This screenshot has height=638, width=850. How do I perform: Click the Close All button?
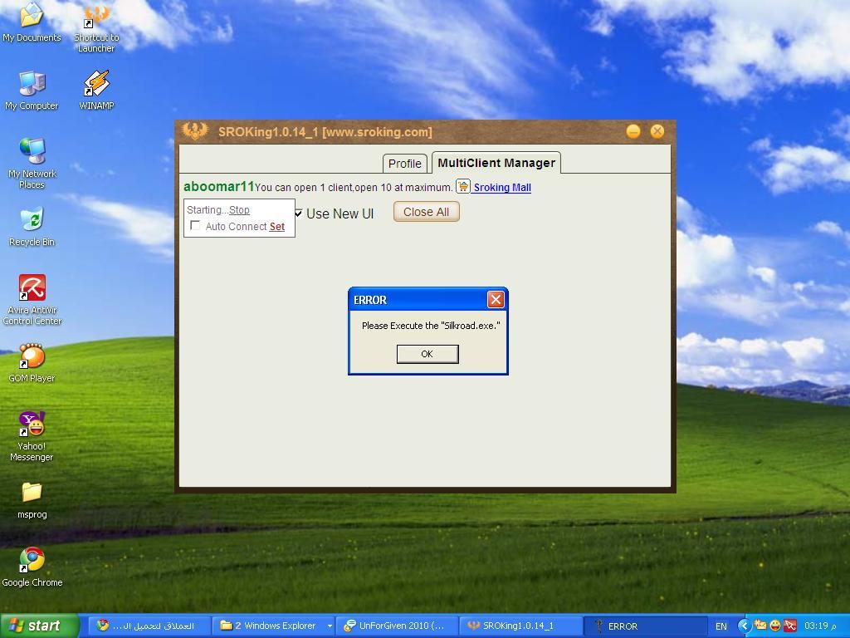pyautogui.click(x=426, y=212)
